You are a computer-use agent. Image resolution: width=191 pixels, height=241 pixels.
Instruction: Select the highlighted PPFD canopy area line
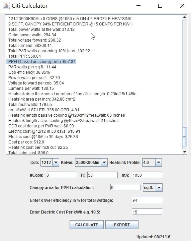tap(41, 61)
